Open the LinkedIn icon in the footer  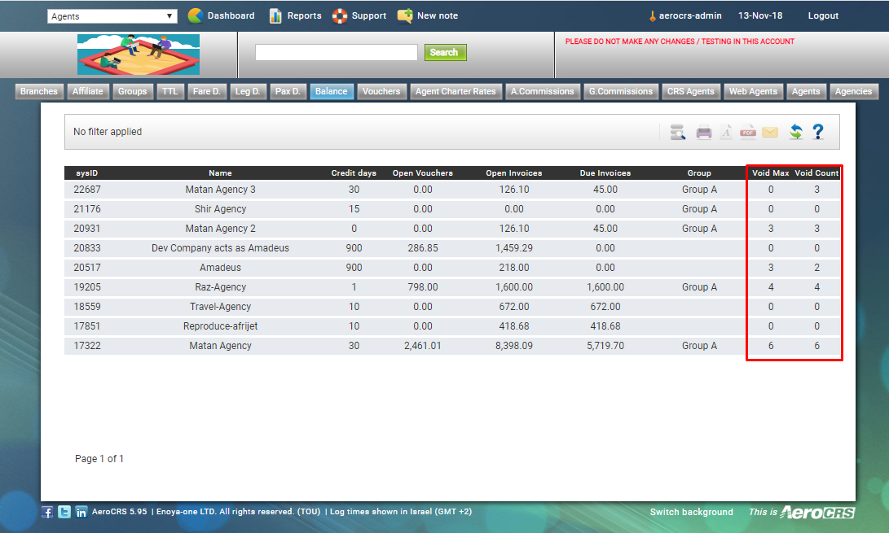coord(81,512)
